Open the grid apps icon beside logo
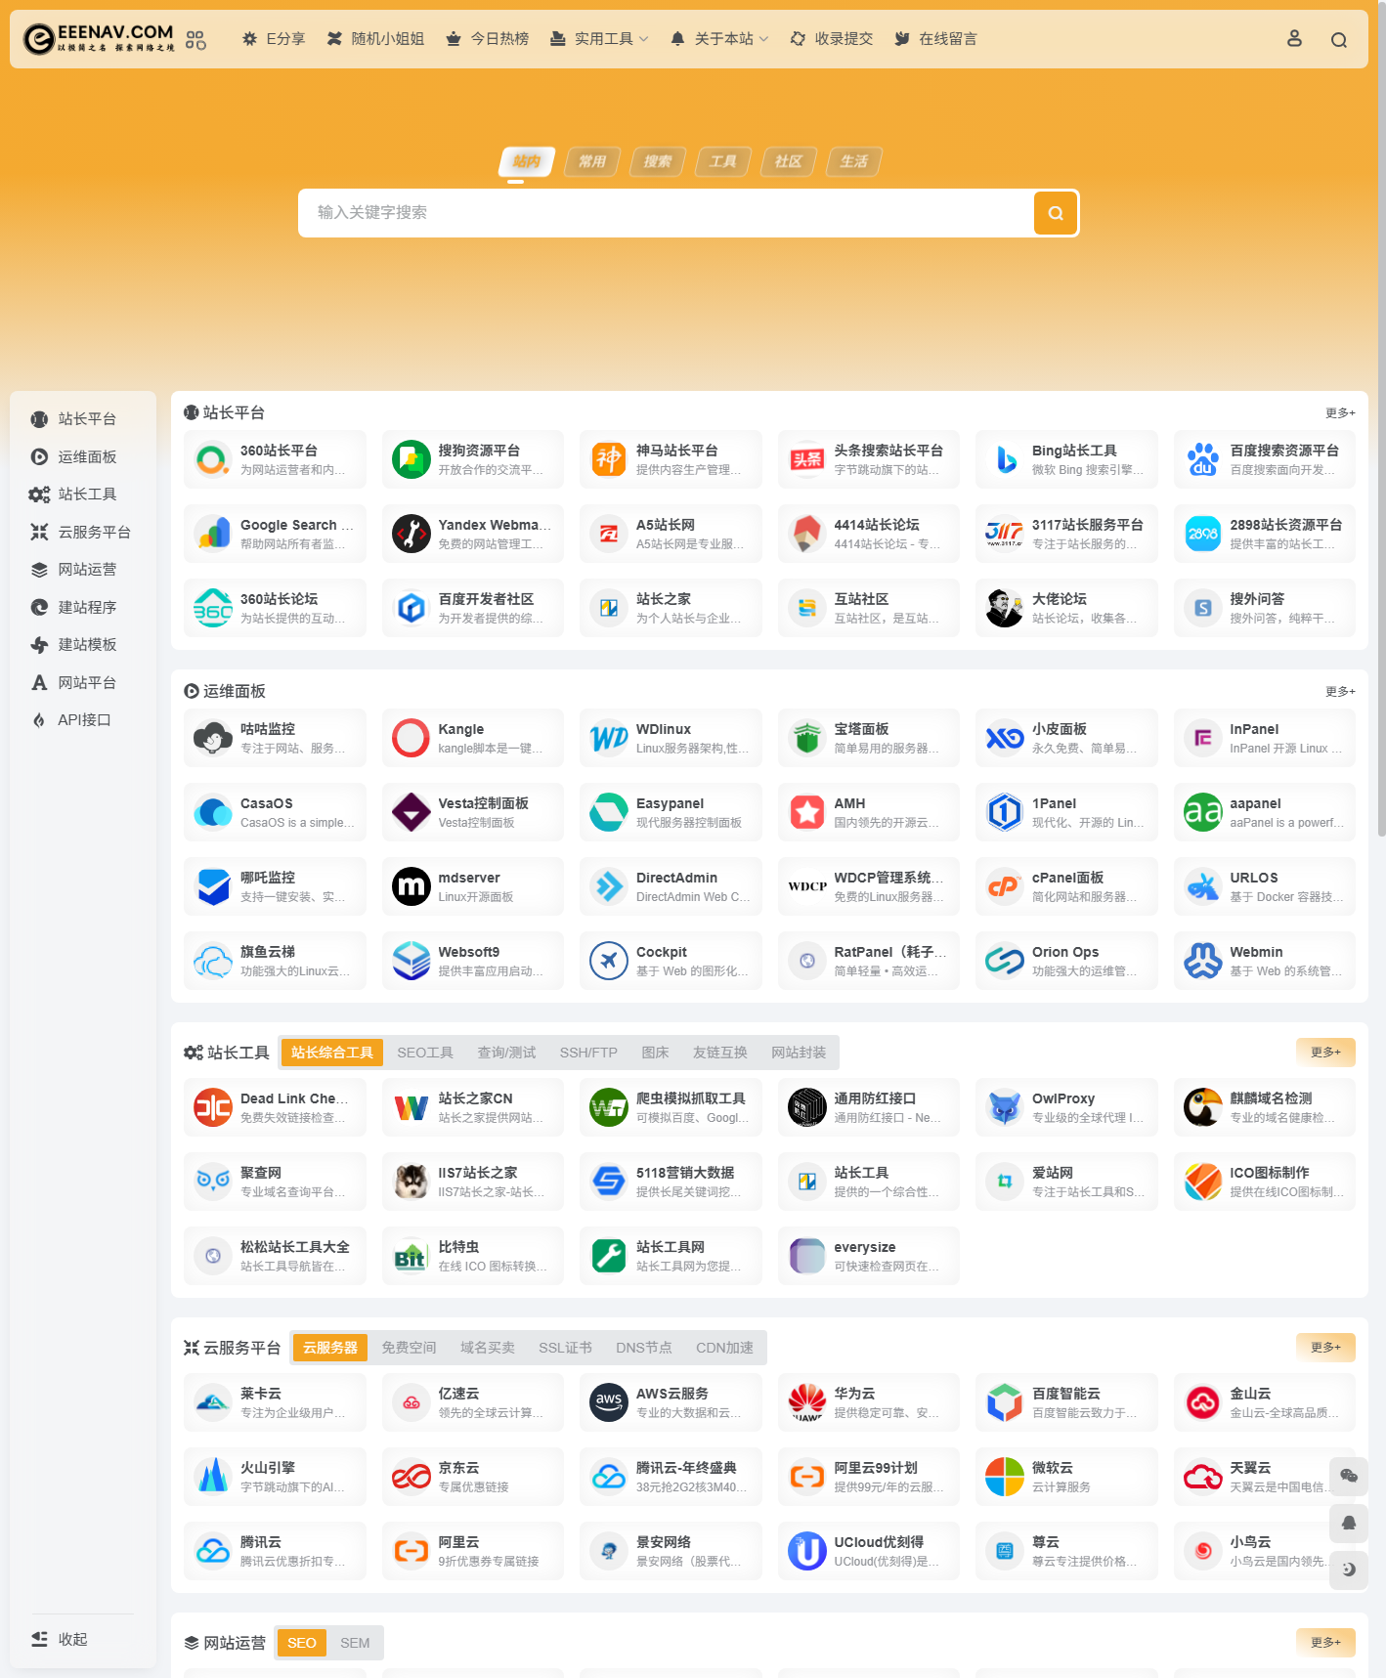Viewport: 1386px width, 1678px height. [195, 40]
